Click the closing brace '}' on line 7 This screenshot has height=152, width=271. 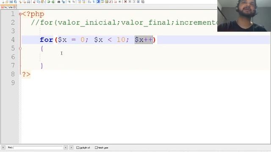[x=42, y=66]
